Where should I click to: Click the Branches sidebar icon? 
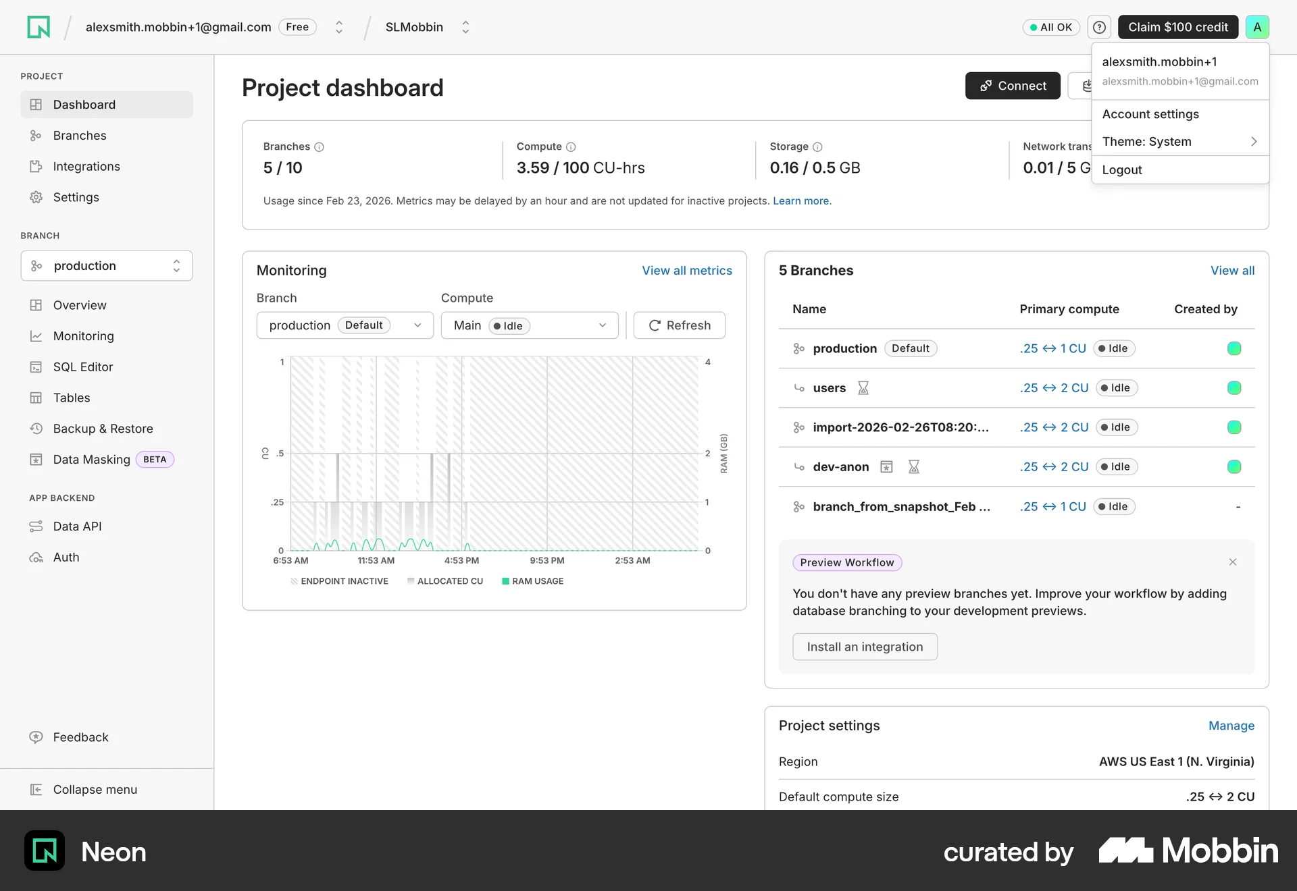[x=36, y=136]
